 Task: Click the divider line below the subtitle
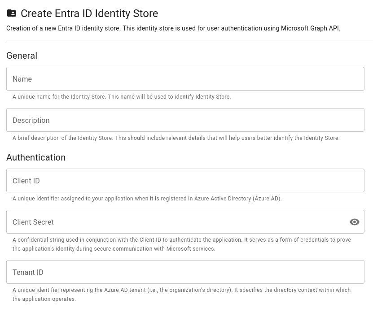pos(189,40)
